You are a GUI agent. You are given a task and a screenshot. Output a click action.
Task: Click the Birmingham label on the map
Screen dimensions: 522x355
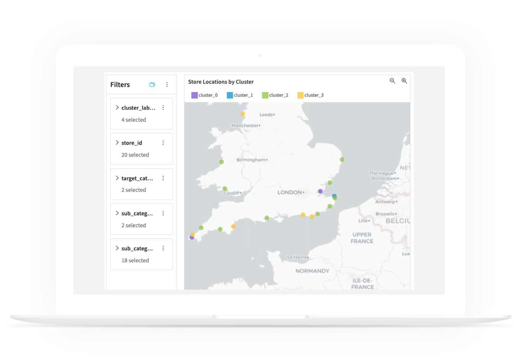tap(251, 160)
